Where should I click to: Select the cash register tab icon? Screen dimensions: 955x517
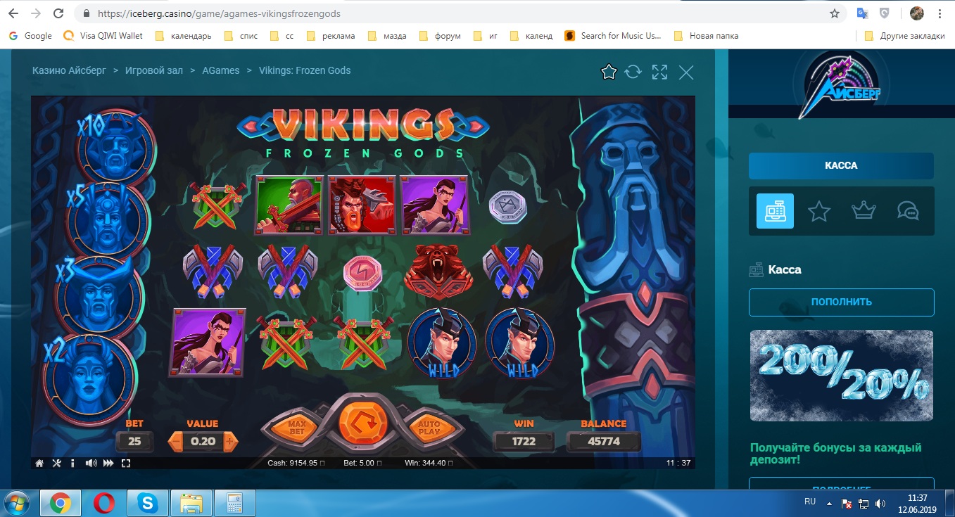click(x=775, y=211)
